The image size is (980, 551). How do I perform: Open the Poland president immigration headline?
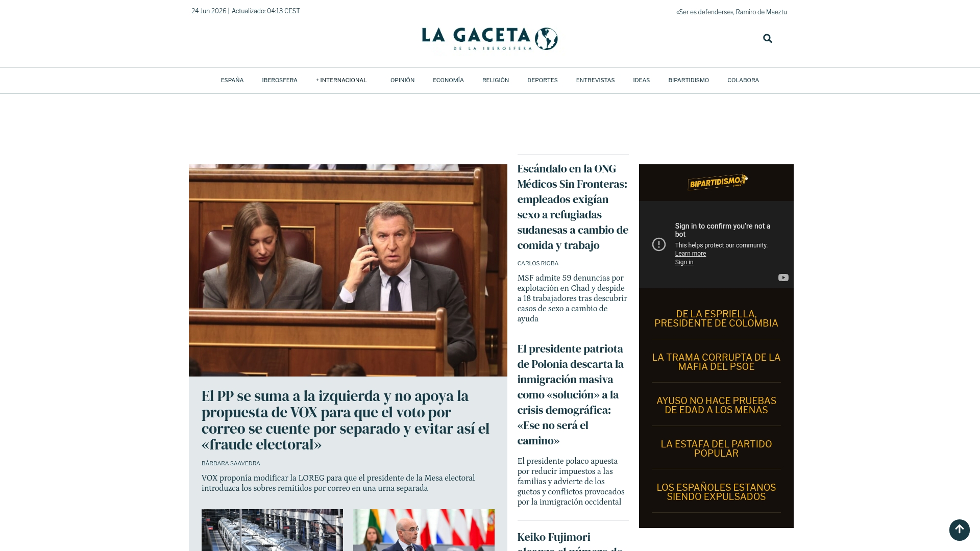(571, 394)
